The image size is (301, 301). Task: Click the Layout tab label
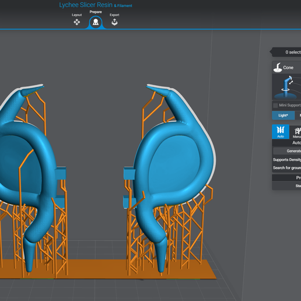[x=77, y=15]
